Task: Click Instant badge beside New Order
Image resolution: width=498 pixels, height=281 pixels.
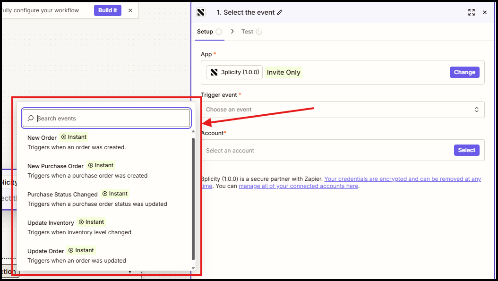Action: coord(74,137)
